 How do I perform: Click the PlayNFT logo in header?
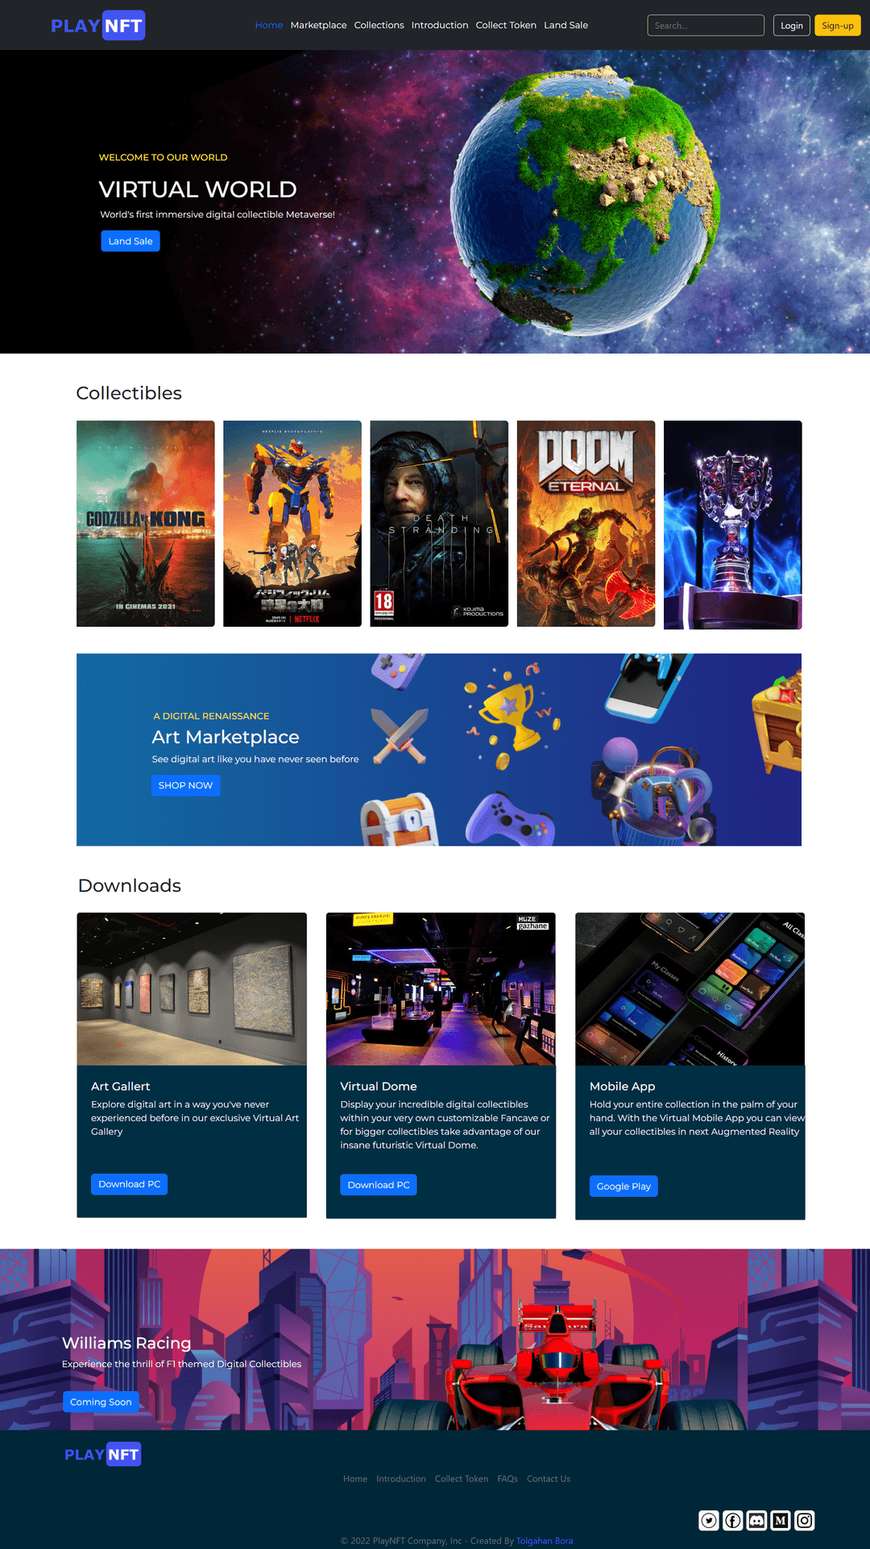pyautogui.click(x=97, y=25)
